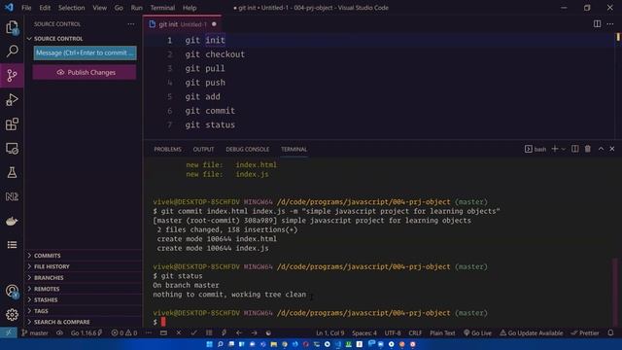Switch to DEBUG CONSOLE tab
Image resolution: width=622 pixels, height=350 pixels.
click(248, 149)
